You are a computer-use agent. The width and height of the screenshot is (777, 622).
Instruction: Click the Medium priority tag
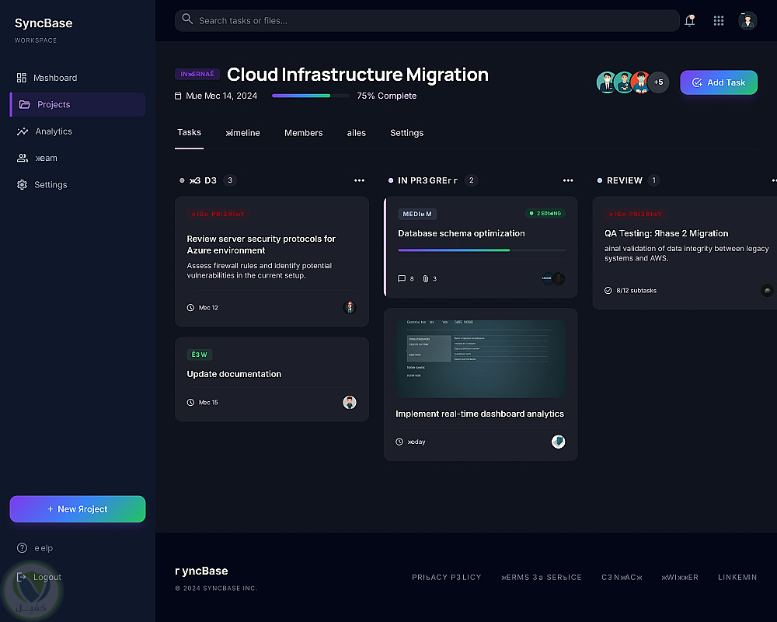(x=417, y=214)
